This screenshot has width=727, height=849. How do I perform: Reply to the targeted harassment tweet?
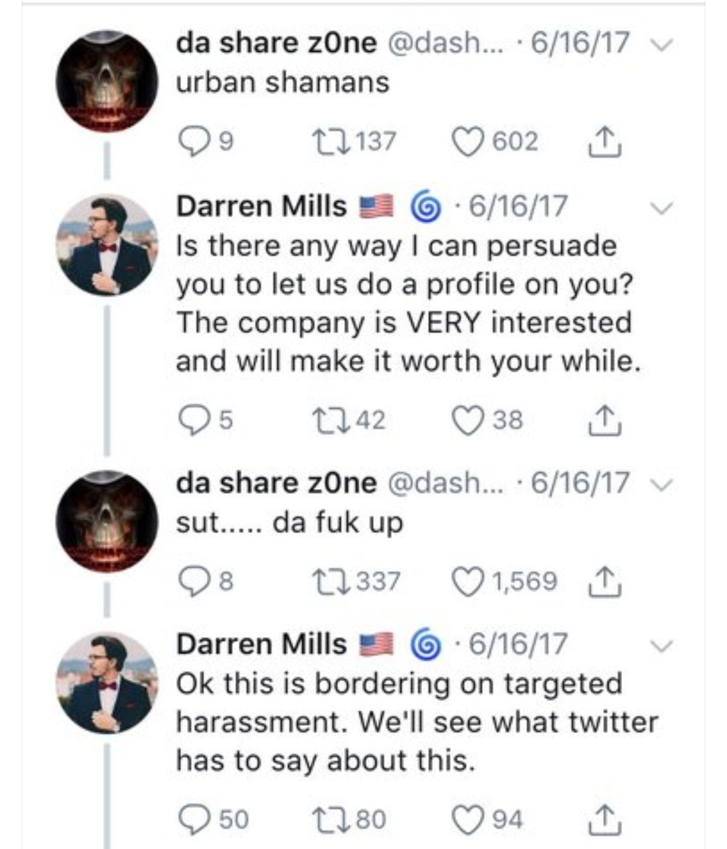click(x=194, y=819)
